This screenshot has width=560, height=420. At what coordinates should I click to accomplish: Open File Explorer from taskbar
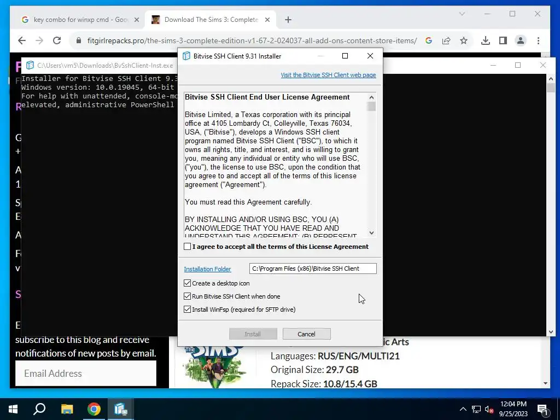pos(67,409)
